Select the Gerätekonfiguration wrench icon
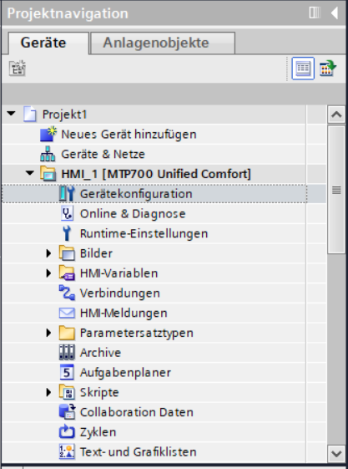The width and height of the screenshot is (348, 469). [67, 194]
